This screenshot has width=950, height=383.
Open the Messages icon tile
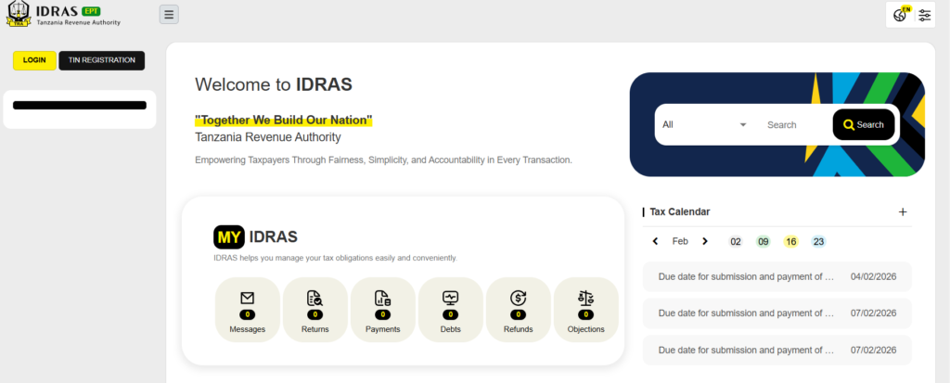click(247, 310)
